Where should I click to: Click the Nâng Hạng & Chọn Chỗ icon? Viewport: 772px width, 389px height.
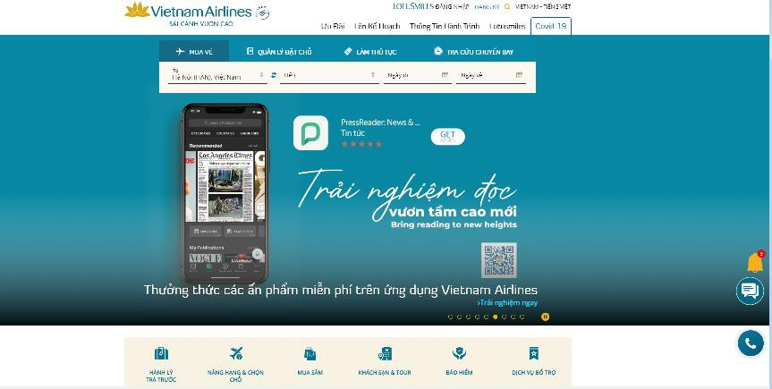[236, 353]
